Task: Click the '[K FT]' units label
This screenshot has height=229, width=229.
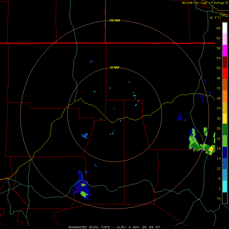Action: (x=215, y=18)
